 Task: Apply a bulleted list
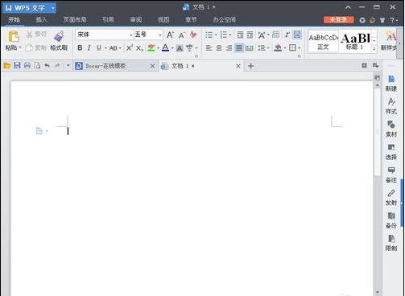point(209,35)
